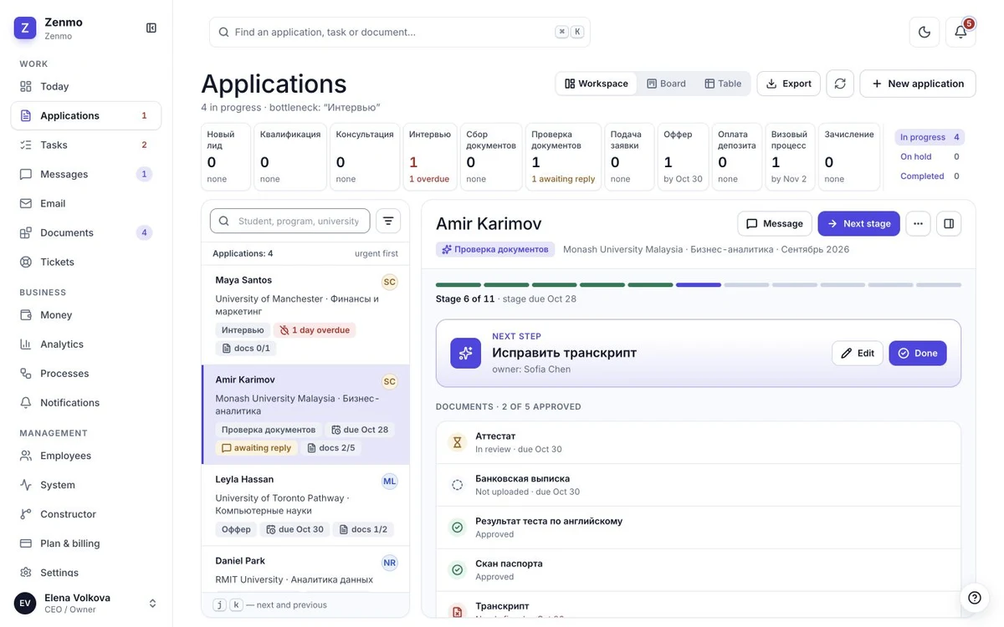Go to Tasks in the sidebar

[x=86, y=145]
